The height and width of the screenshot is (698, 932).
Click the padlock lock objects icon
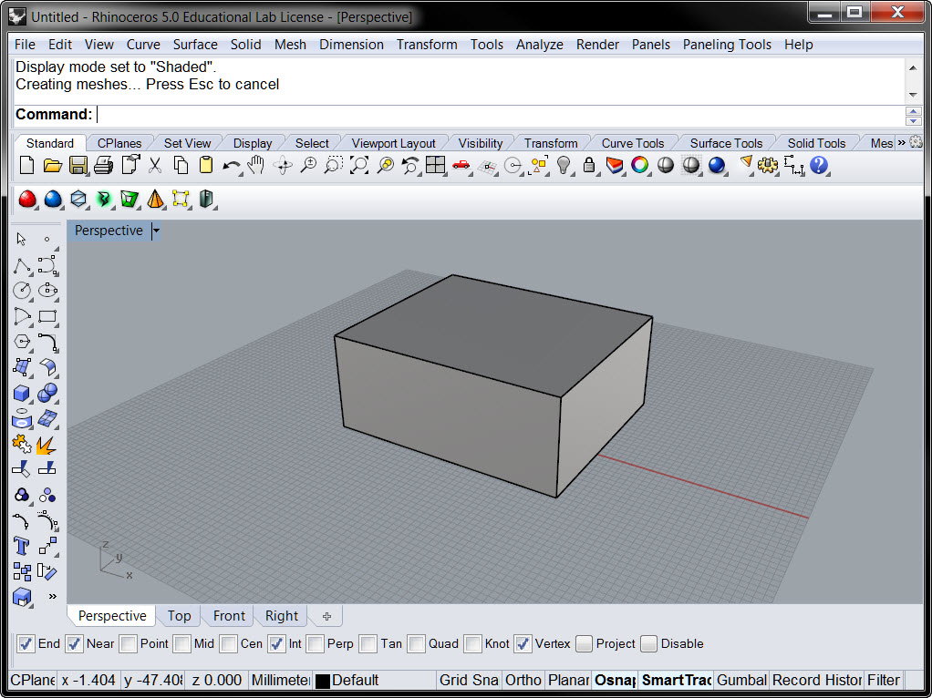(x=589, y=165)
